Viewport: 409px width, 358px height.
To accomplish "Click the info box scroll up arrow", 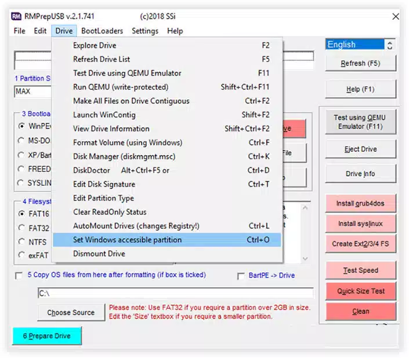I will [305, 208].
